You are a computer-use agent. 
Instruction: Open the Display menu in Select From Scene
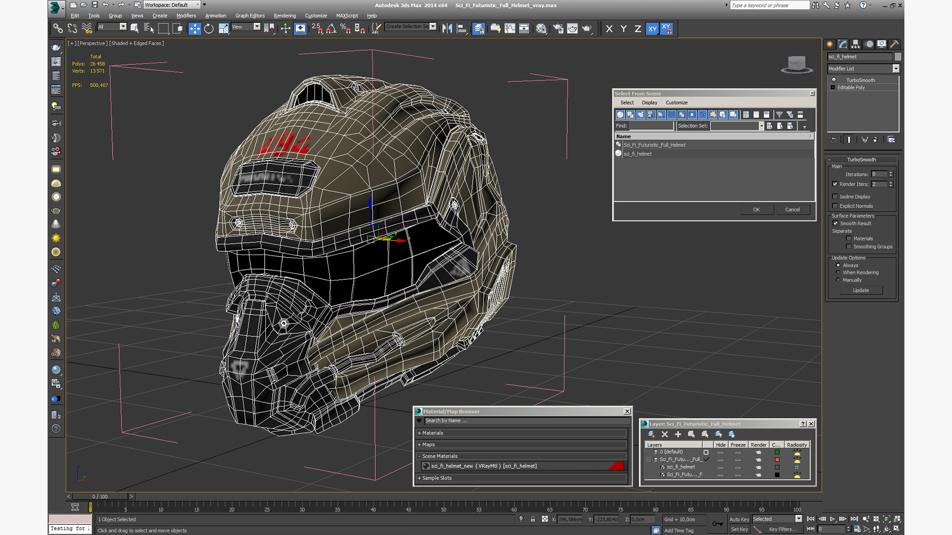[649, 103]
